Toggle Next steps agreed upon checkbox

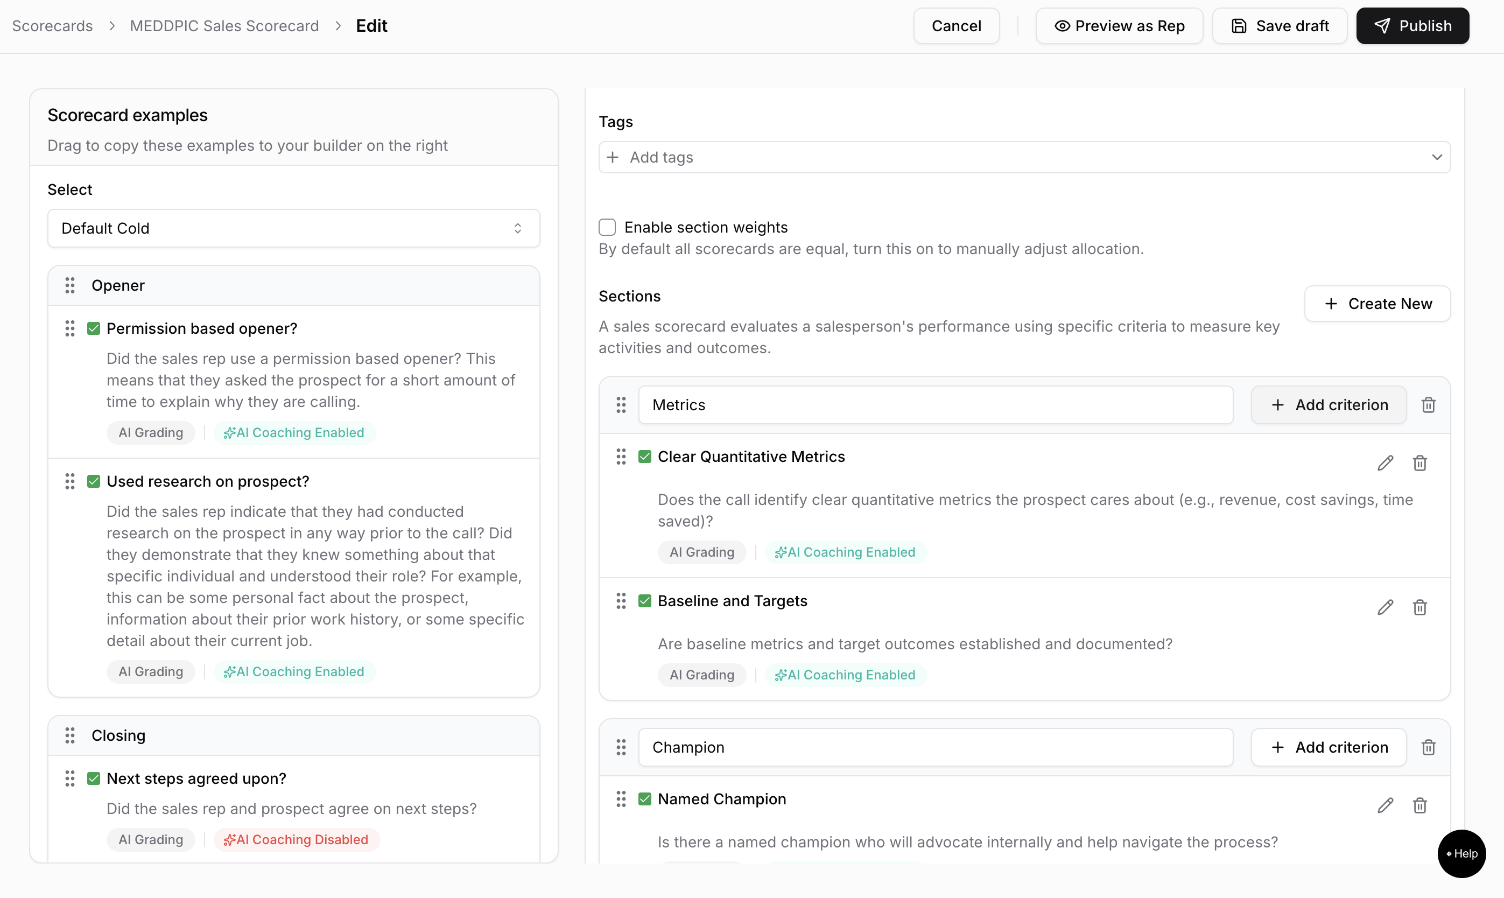[x=94, y=779]
